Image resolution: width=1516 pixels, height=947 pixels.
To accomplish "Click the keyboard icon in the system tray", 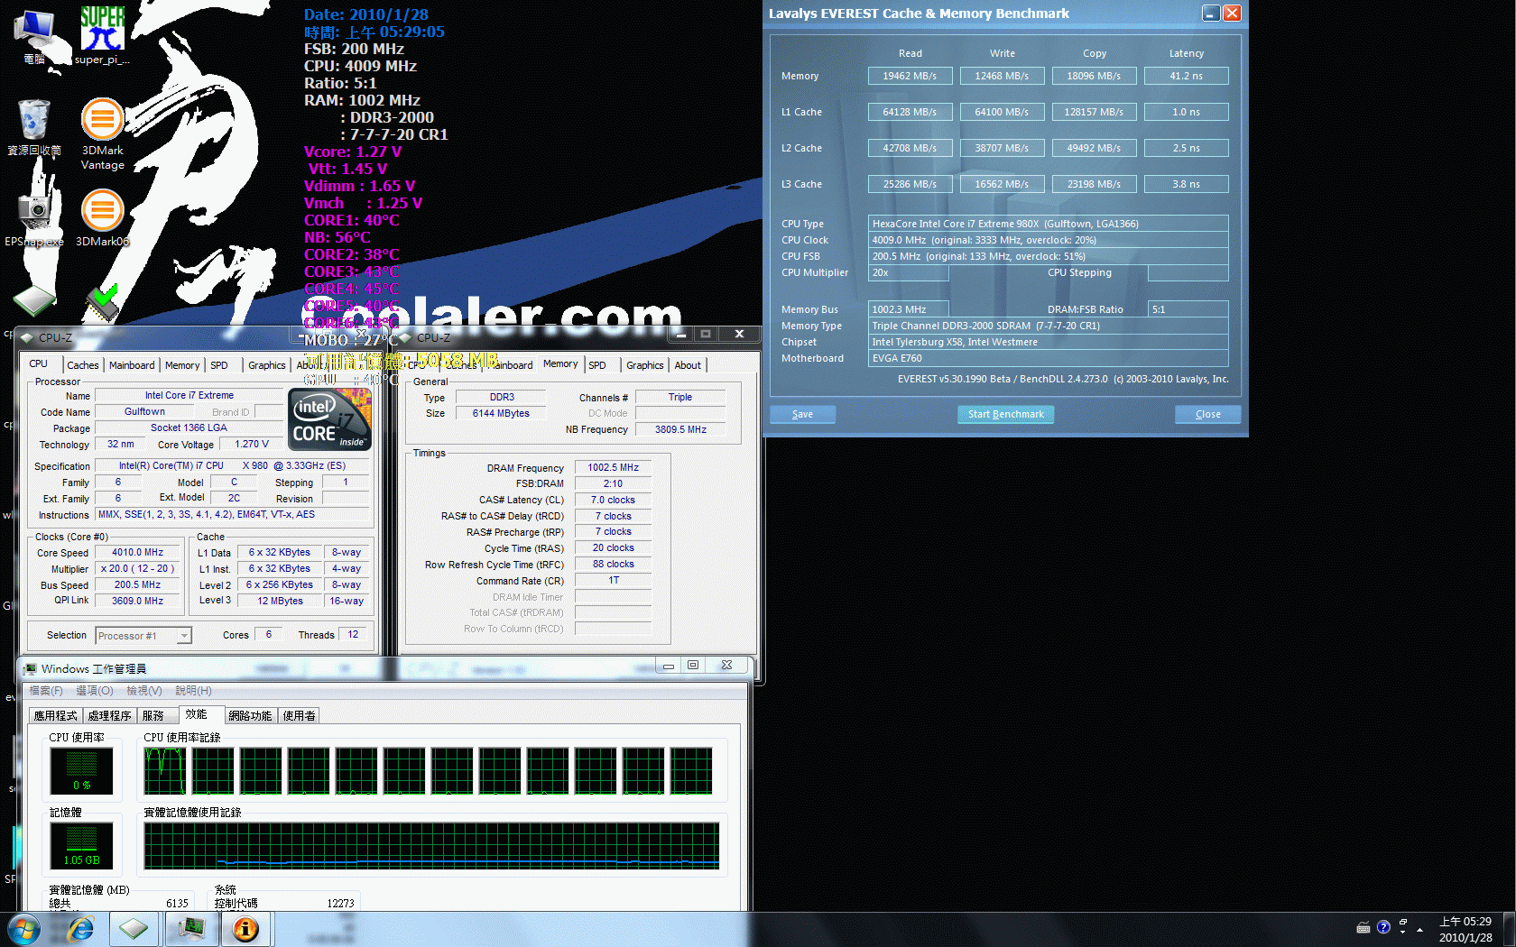I will (x=1363, y=927).
